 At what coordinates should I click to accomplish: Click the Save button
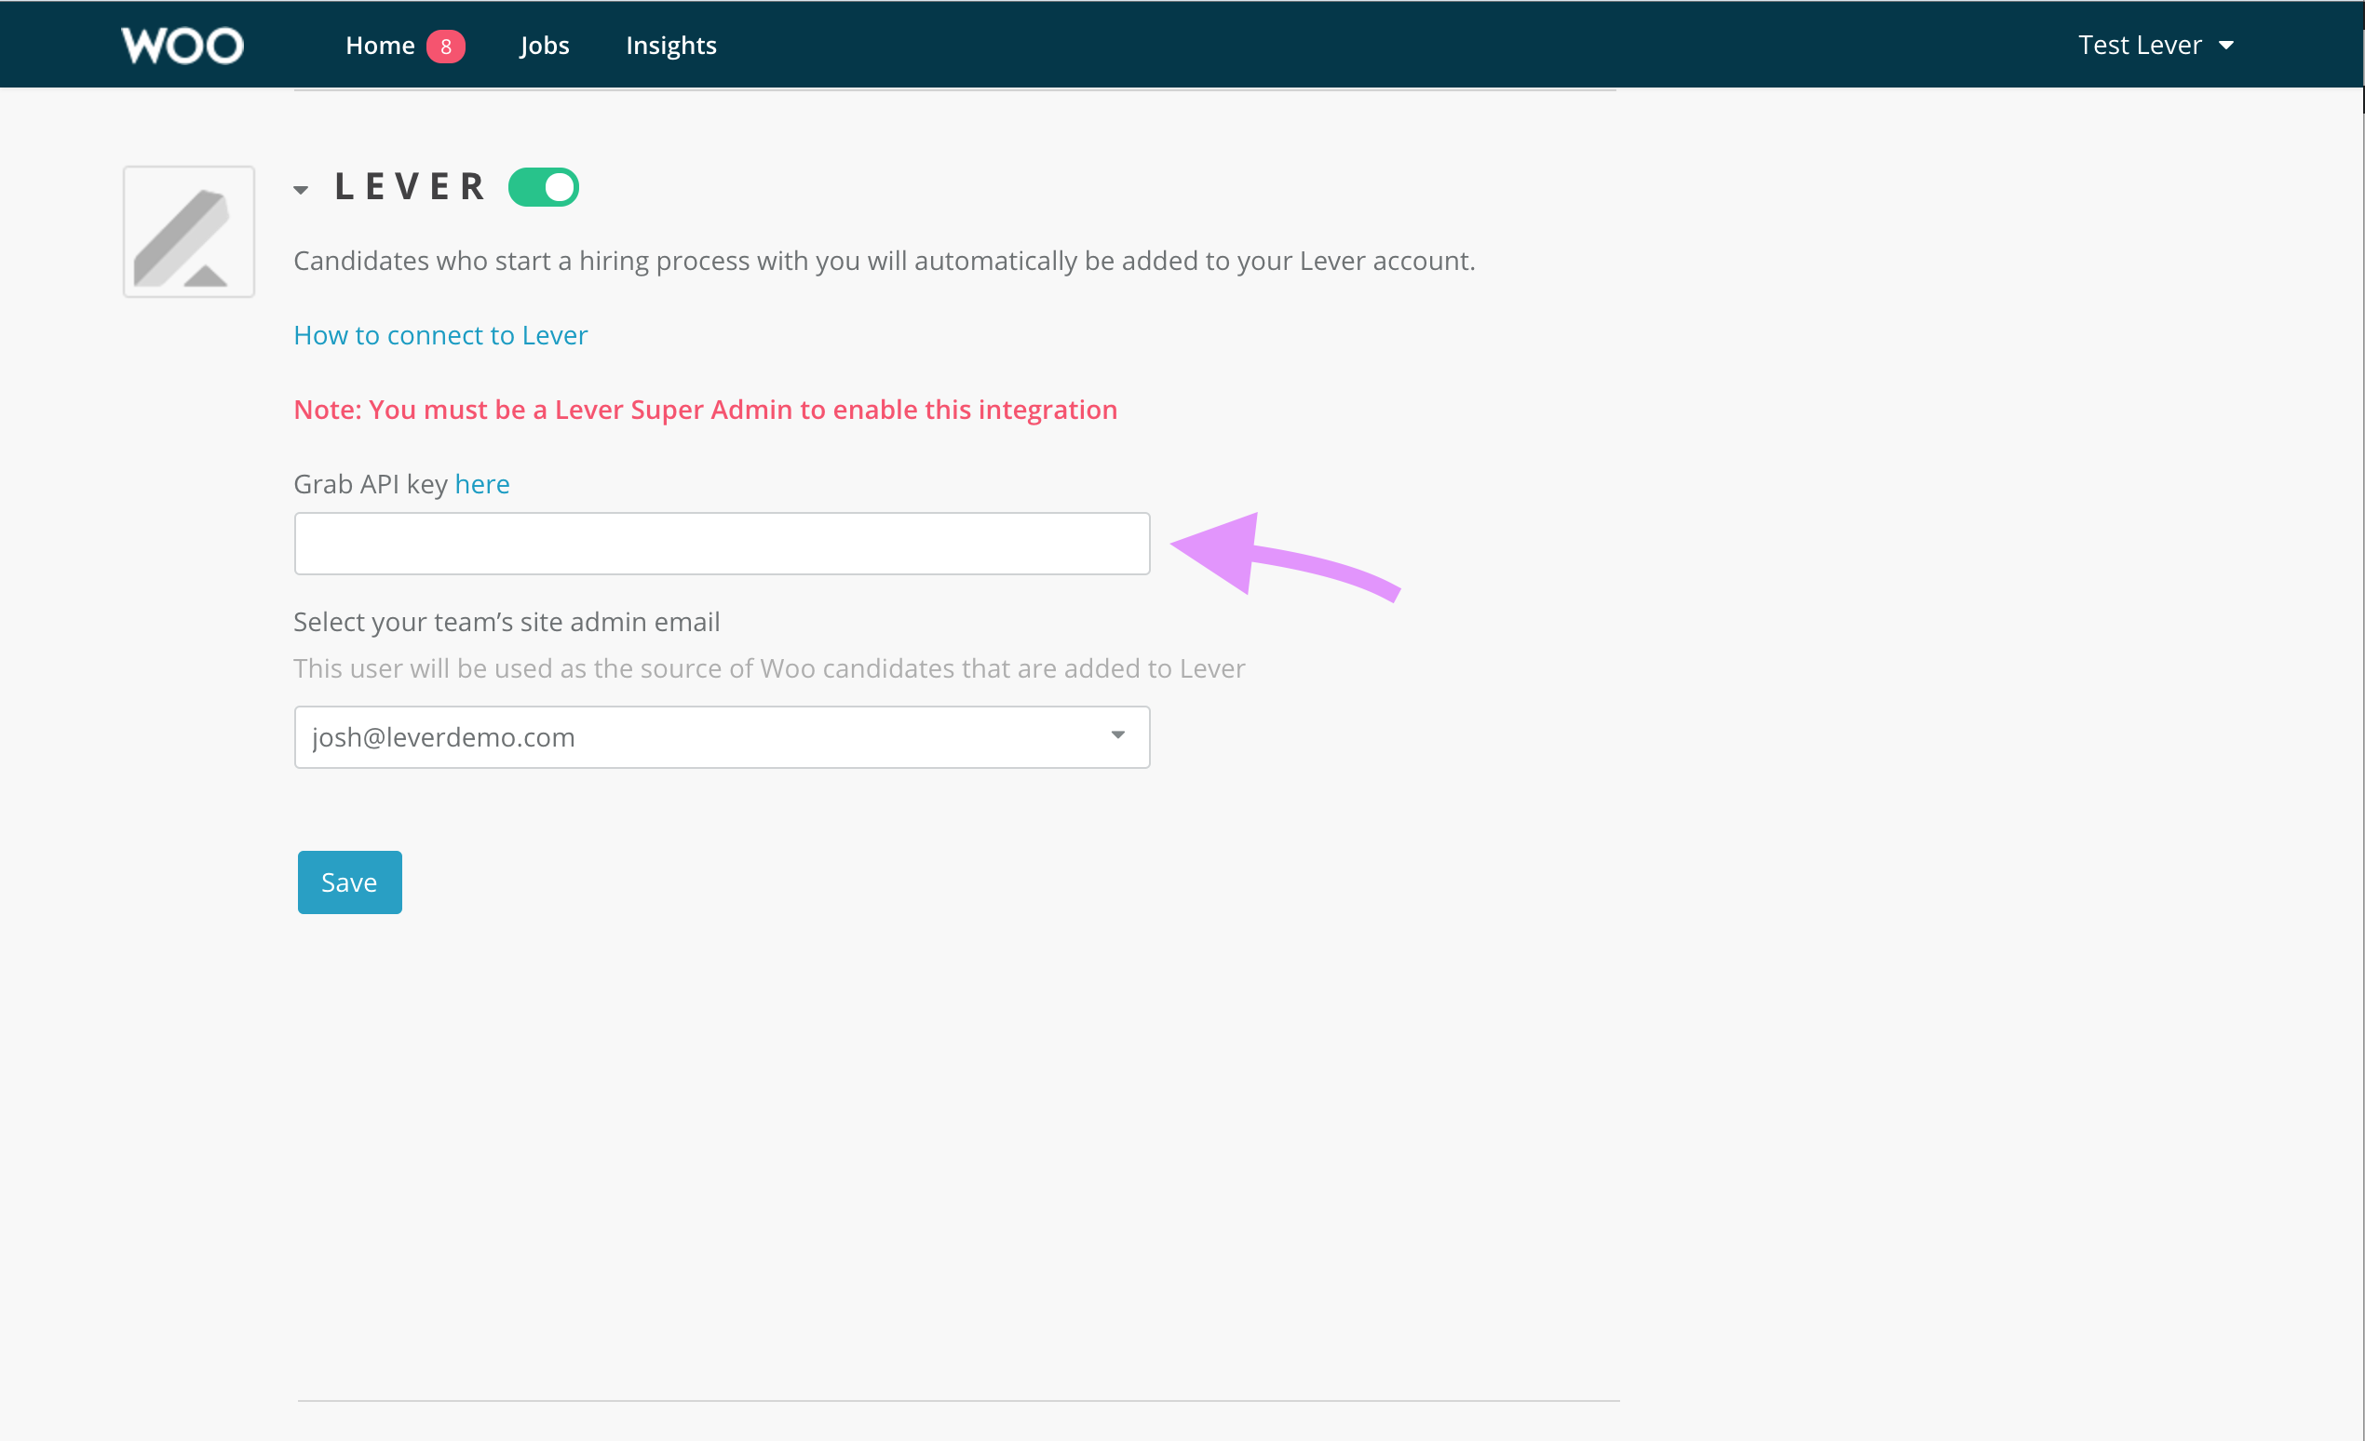(x=349, y=882)
